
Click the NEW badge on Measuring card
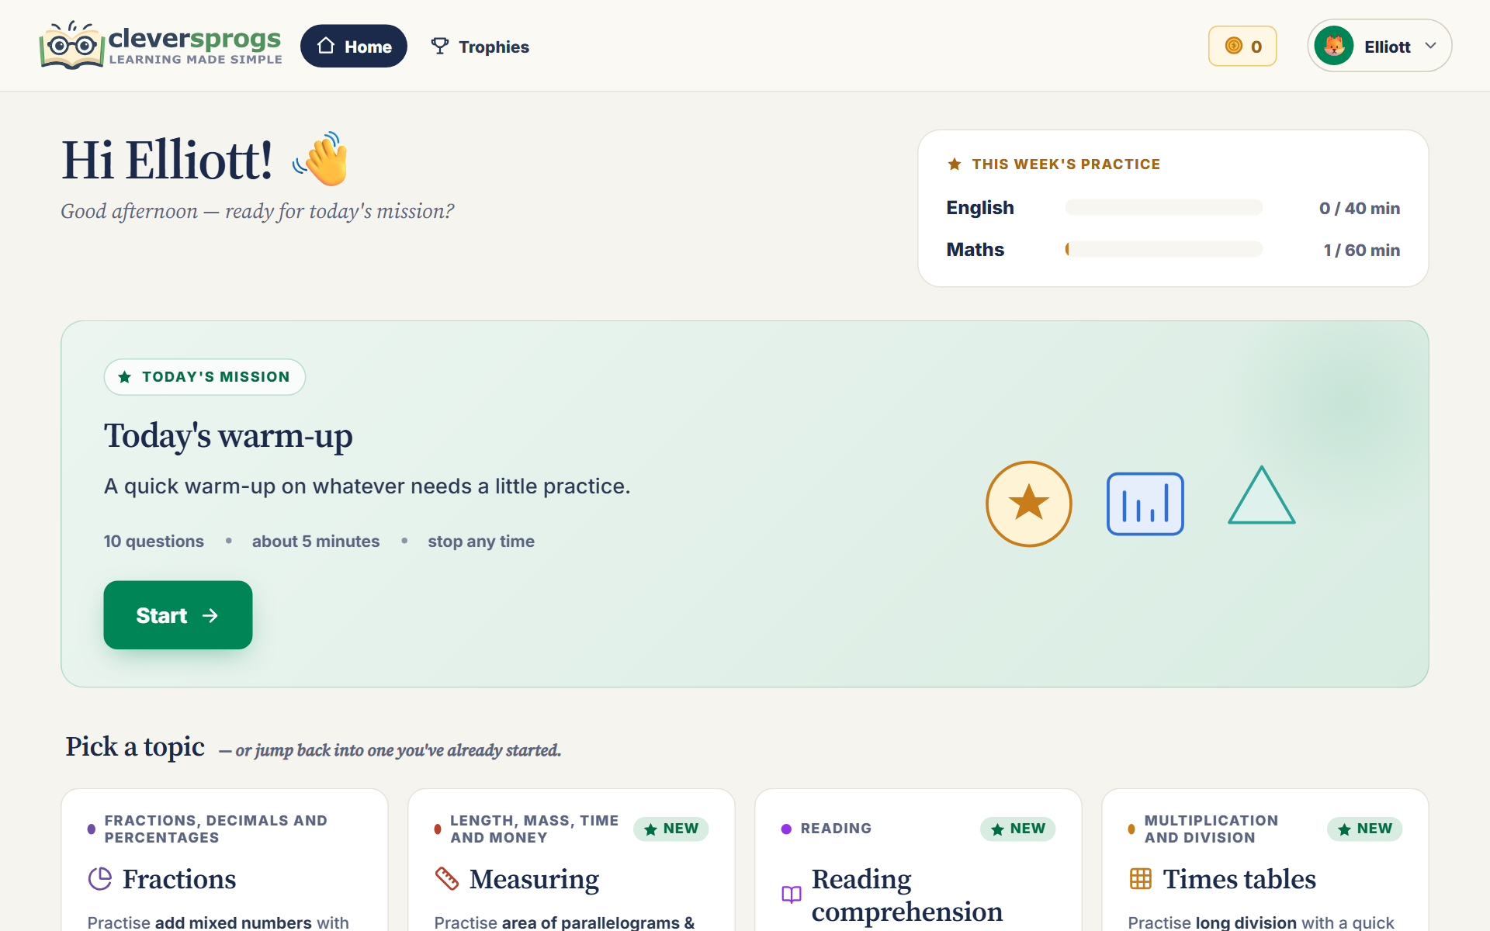[x=671, y=829]
